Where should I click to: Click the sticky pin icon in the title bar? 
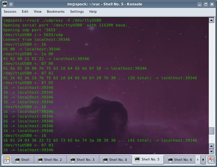pos(11,4)
